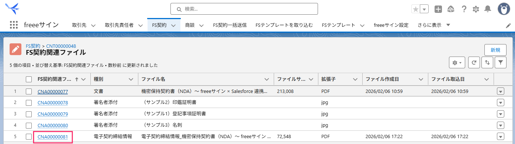Toggle the select-all header checkbox

click(29, 79)
